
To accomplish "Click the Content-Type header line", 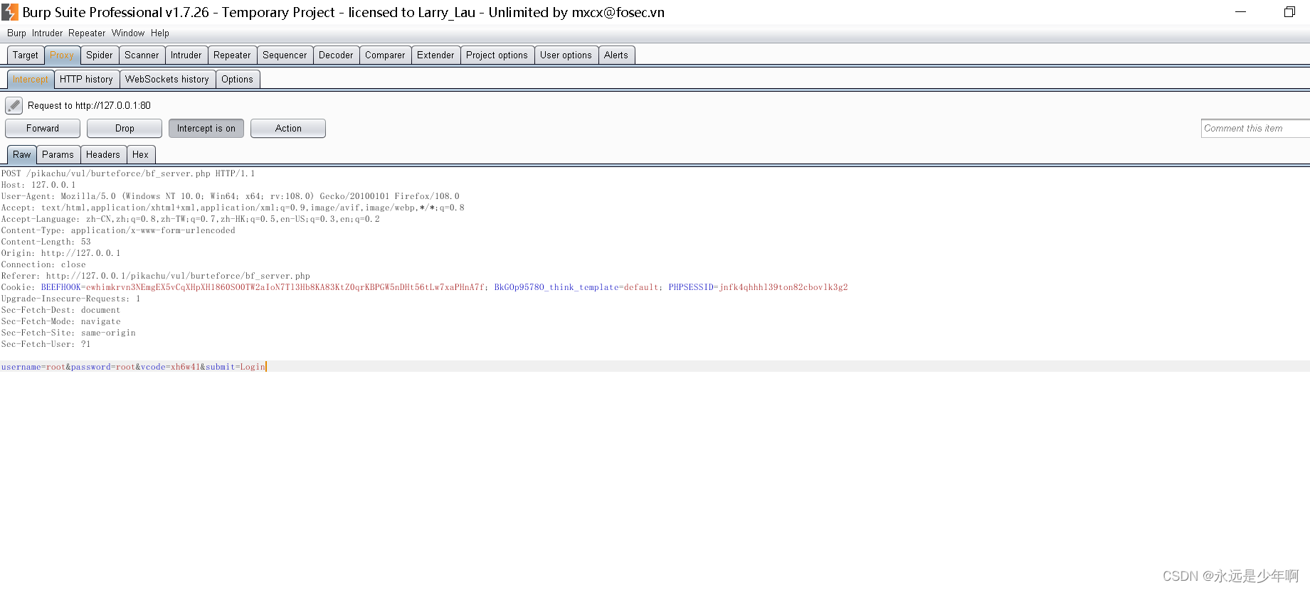I will [118, 230].
